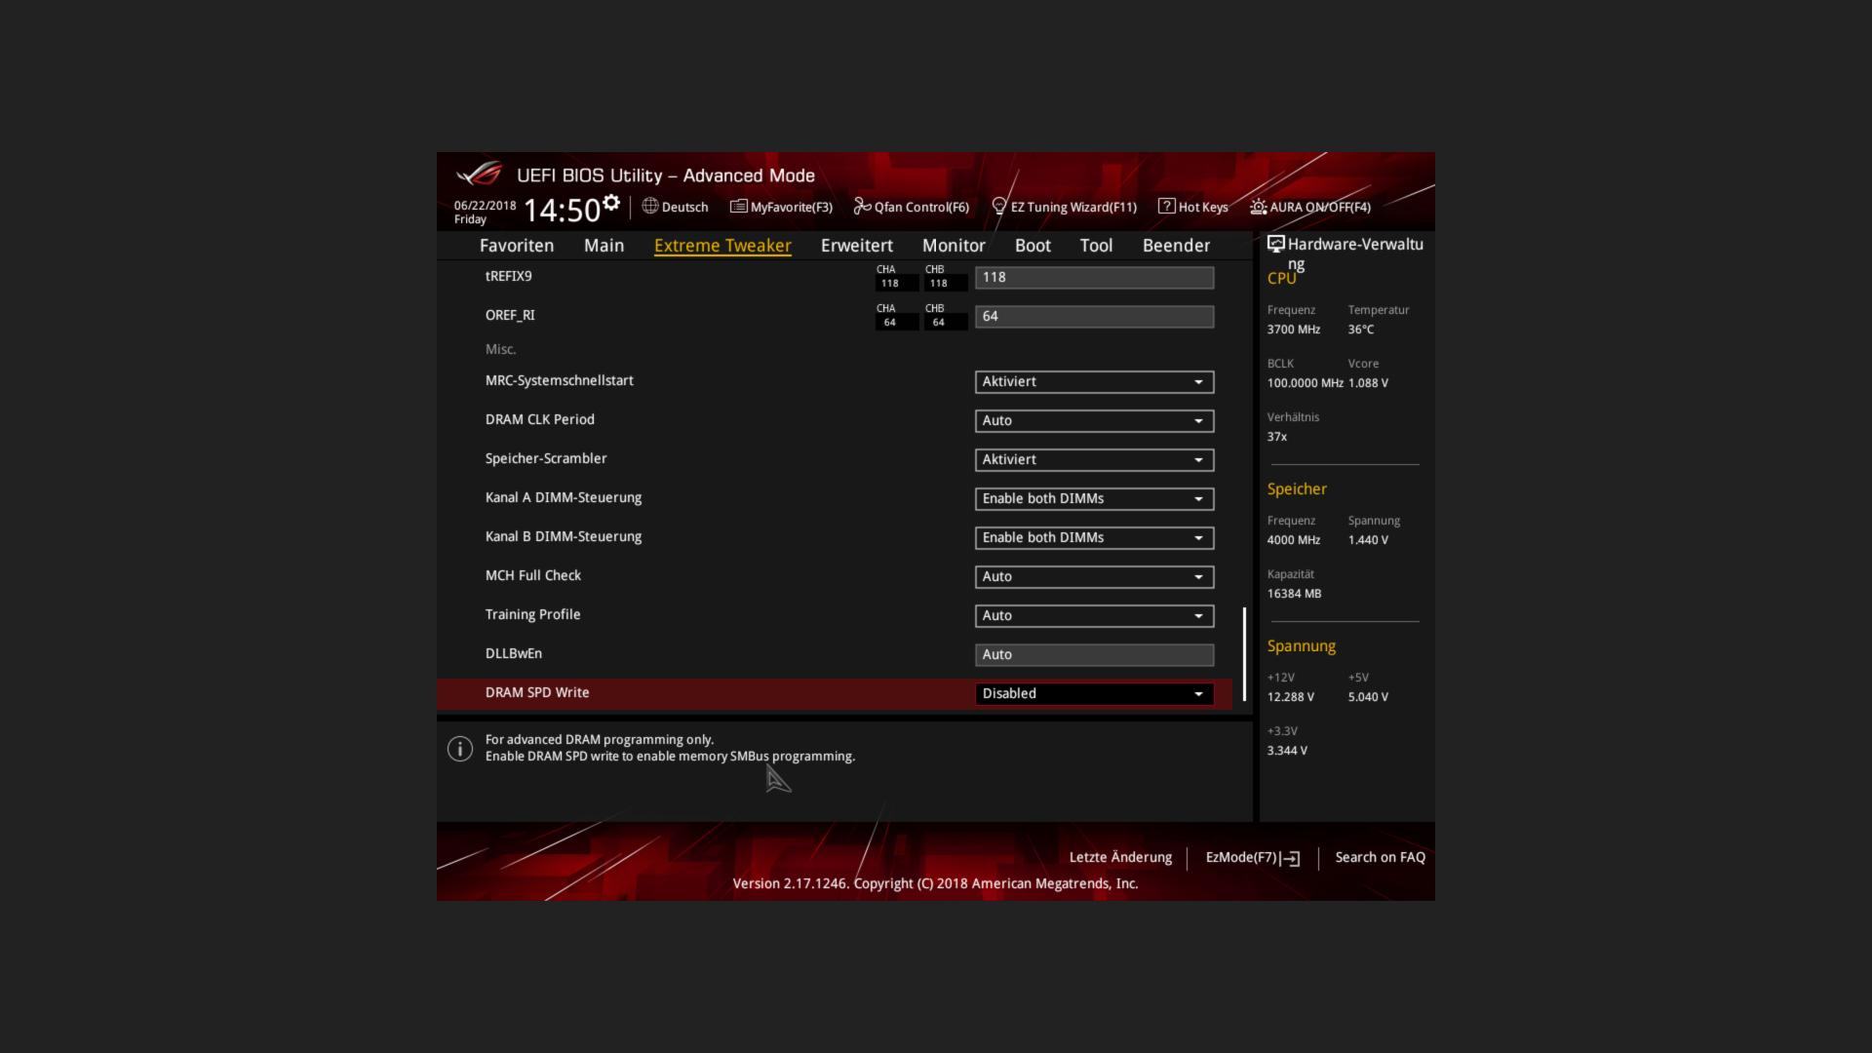Select the DRAM SPD Write row label
This screenshot has width=1872, height=1053.
pyautogui.click(x=537, y=692)
